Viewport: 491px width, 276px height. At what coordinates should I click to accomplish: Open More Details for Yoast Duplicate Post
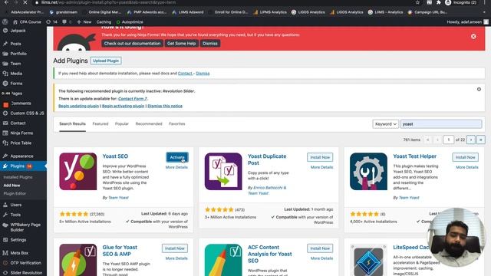[321, 167]
